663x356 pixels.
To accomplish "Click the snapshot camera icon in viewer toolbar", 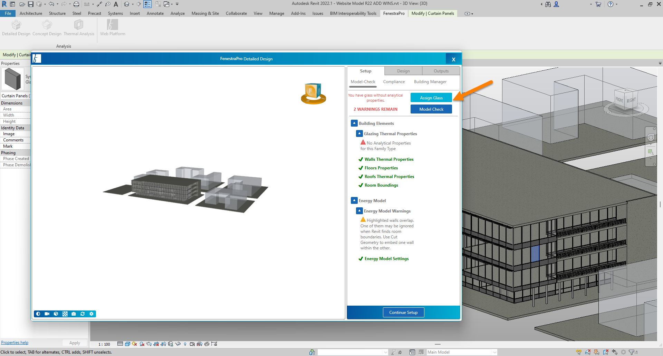I will 74,314.
